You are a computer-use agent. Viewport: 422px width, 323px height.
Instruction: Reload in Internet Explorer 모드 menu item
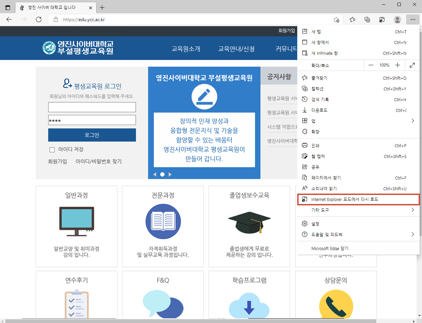tap(358, 199)
